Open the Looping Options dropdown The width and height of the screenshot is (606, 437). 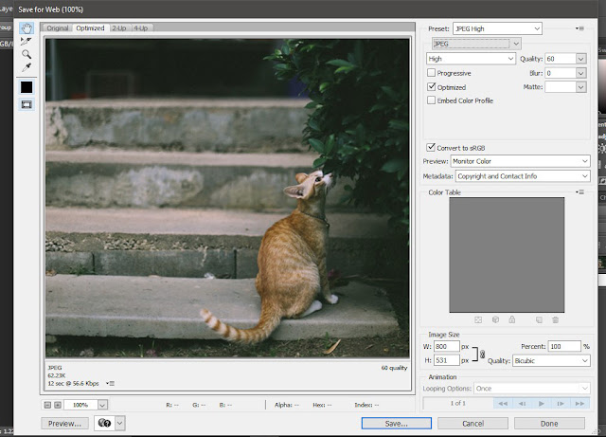tap(532, 389)
